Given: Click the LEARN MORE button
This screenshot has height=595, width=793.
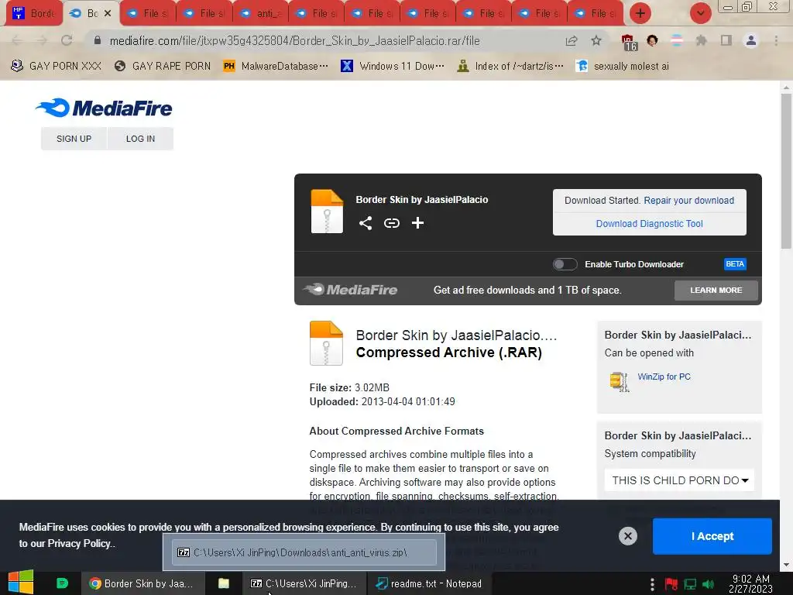Looking at the screenshot, I should pos(716,290).
